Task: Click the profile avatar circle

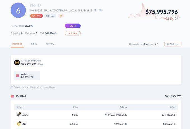Action: pos(18,10)
